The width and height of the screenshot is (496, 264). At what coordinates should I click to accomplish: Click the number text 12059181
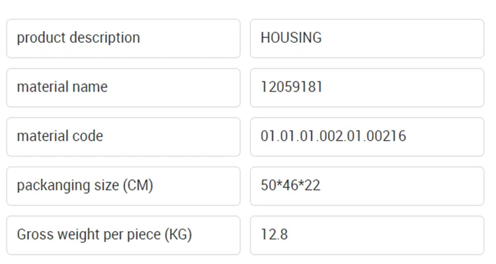291,87
